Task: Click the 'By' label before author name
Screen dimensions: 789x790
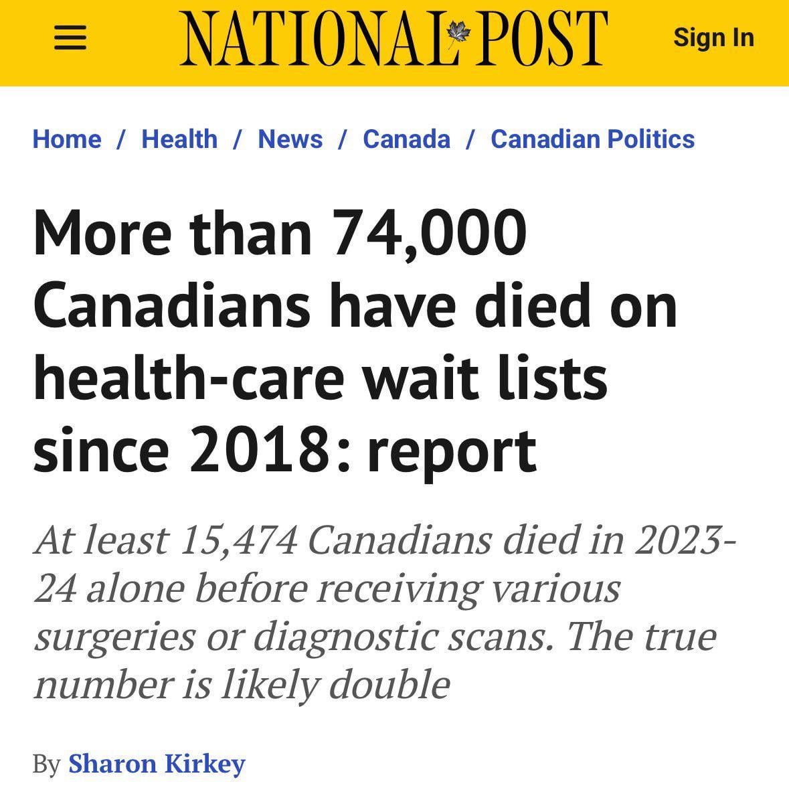Action: click(47, 765)
